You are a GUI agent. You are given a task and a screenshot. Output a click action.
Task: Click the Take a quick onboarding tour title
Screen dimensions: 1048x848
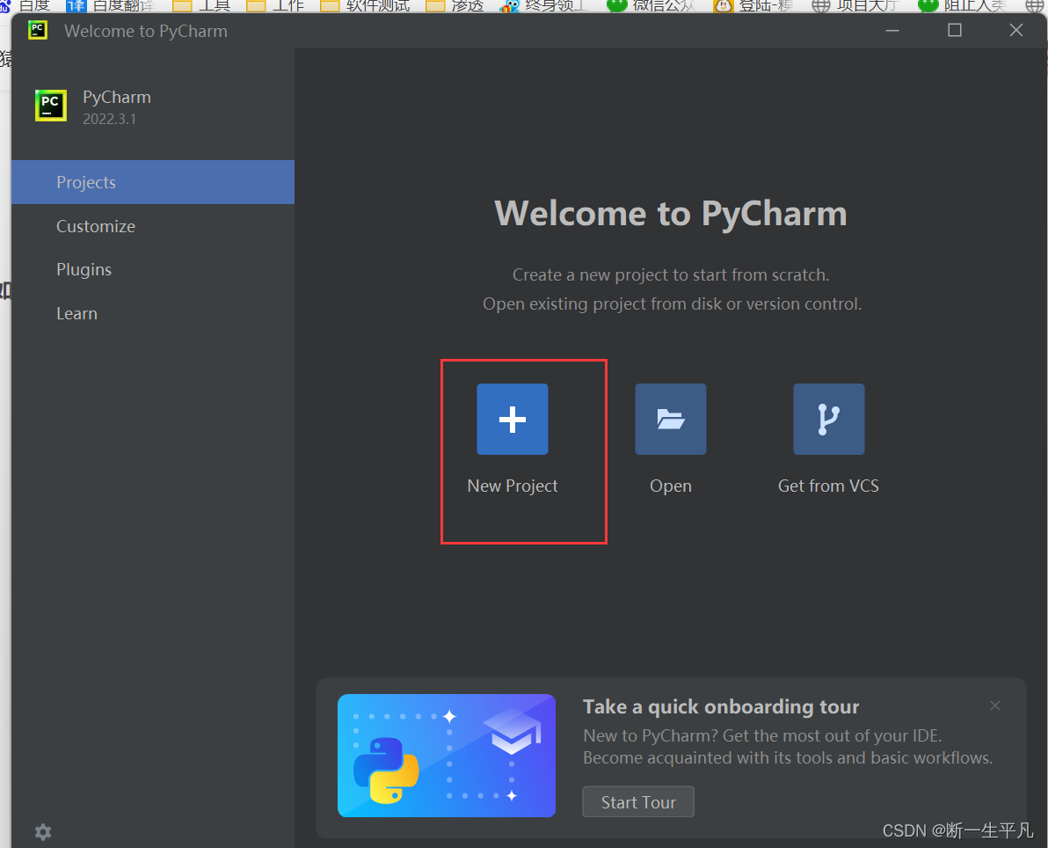(721, 707)
